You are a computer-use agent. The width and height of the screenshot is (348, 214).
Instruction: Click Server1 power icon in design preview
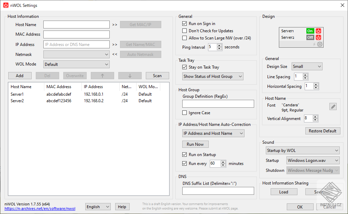[318, 31]
